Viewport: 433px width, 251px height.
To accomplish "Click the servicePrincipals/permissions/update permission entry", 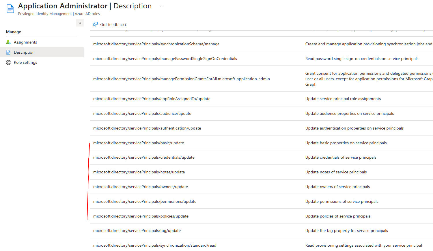I will click(144, 201).
